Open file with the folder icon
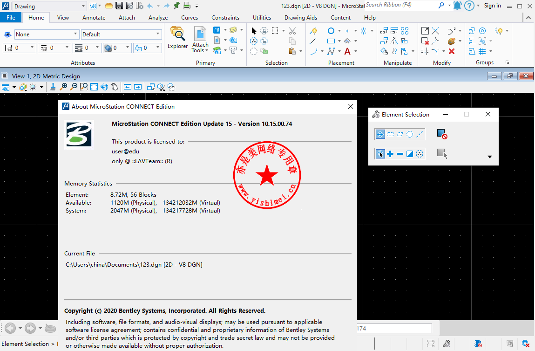This screenshot has width=535, height=351. tap(109, 6)
